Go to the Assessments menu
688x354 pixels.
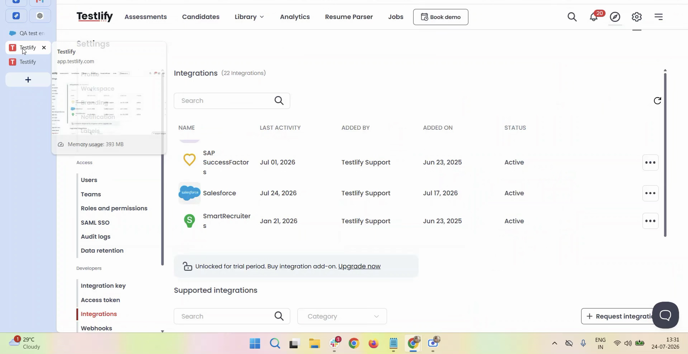click(146, 17)
